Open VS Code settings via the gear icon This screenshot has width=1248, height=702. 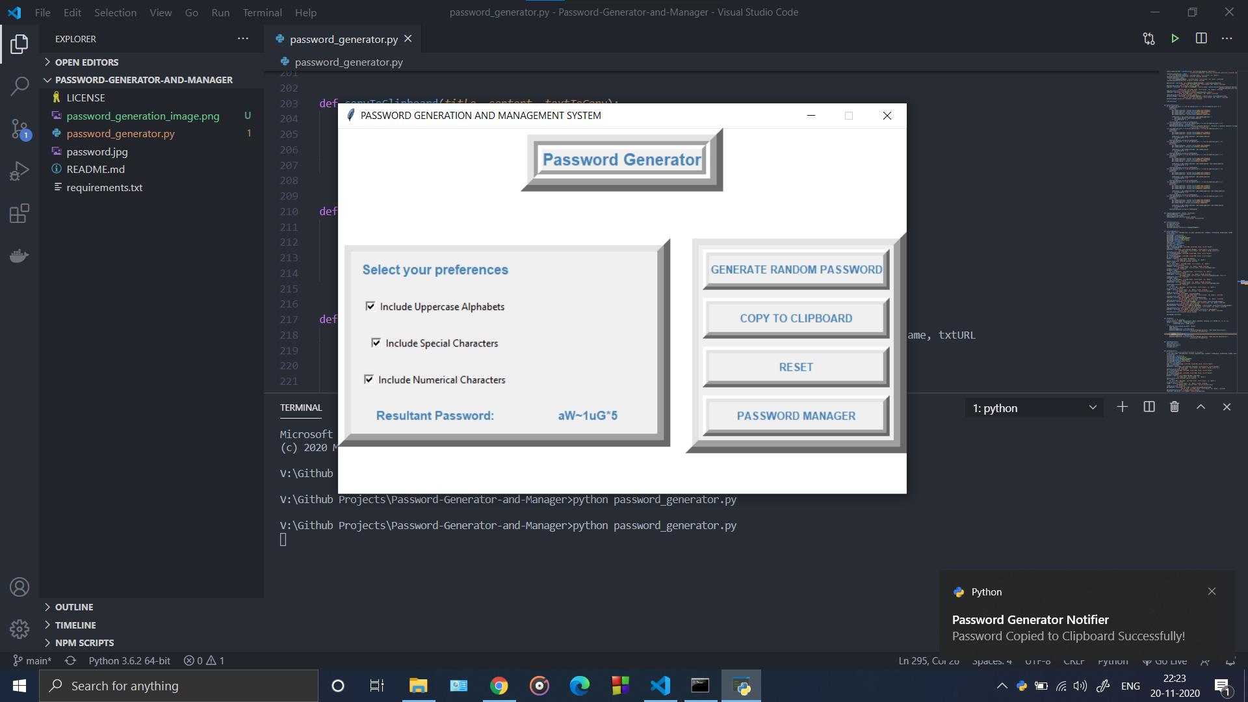pos(19,629)
